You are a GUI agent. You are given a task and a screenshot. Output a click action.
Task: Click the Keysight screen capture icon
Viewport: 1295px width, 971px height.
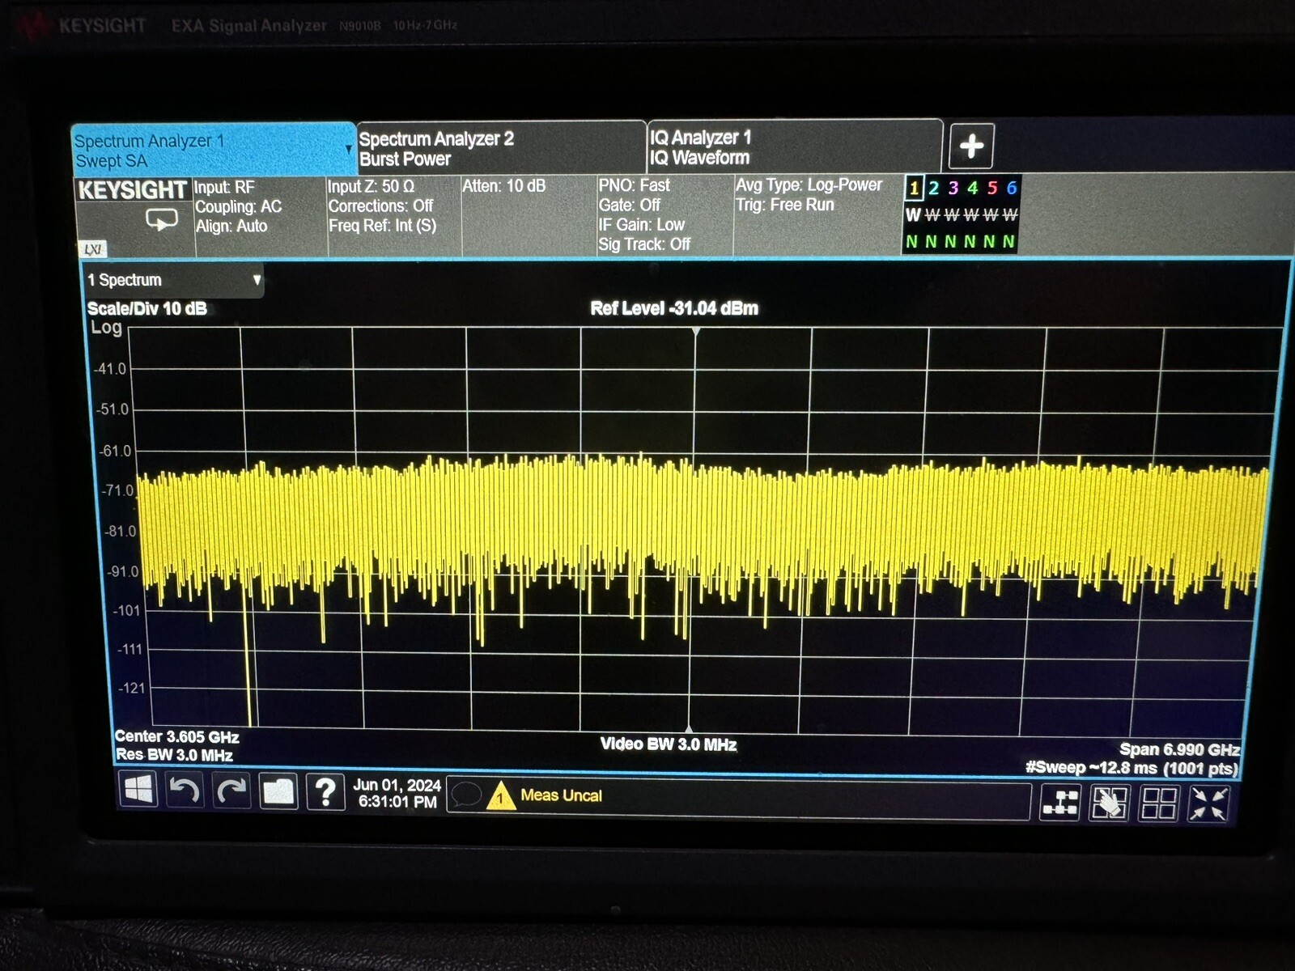pos(161,218)
